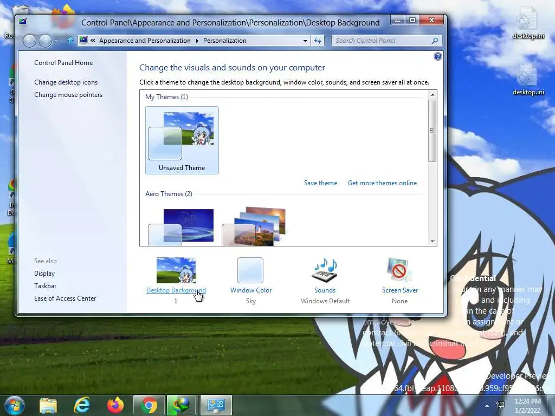This screenshot has width=555, height=416.
Task: Click the Save theme link
Action: pyautogui.click(x=321, y=183)
